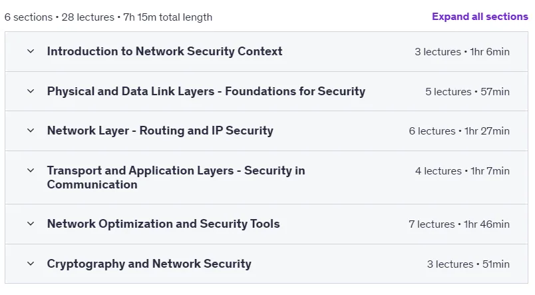The width and height of the screenshot is (535, 295).
Task: Click the '3 lectures • 1hr 6min' label
Action: pyautogui.click(x=462, y=51)
